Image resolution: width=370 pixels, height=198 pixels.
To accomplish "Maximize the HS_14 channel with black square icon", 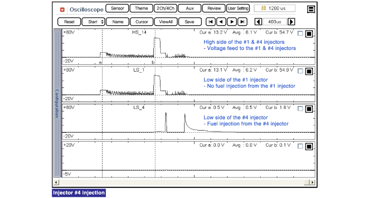I will tap(309, 34).
